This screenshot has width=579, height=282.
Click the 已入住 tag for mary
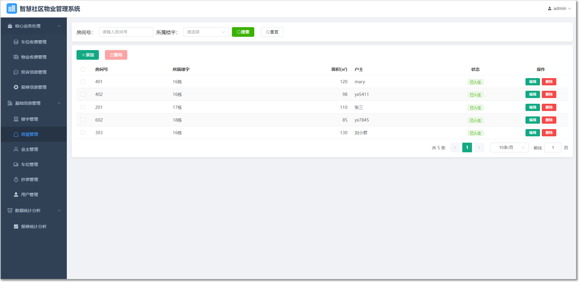pos(476,82)
